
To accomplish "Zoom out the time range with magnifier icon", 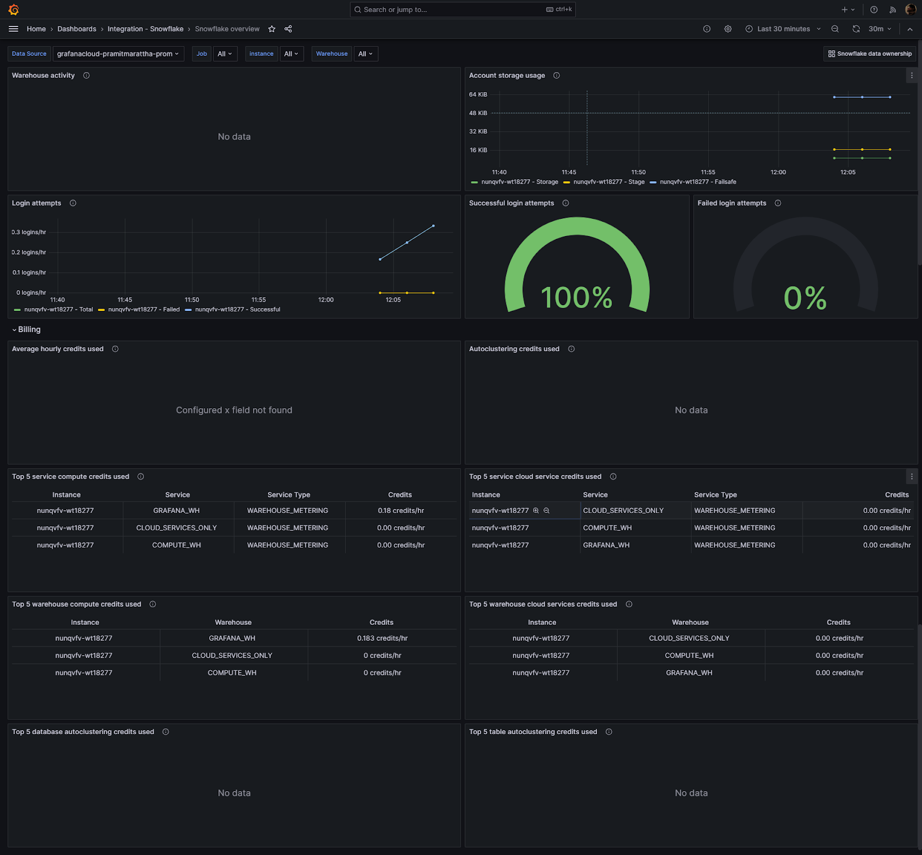I will [x=834, y=29].
